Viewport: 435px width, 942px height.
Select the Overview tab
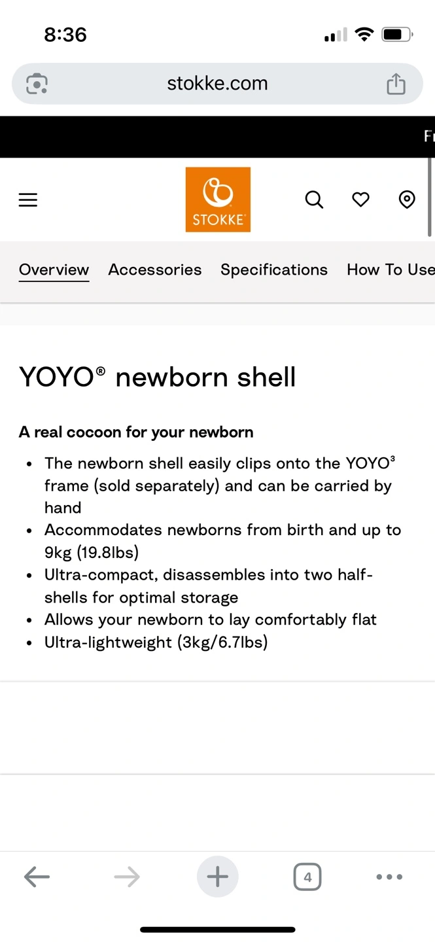click(x=54, y=270)
